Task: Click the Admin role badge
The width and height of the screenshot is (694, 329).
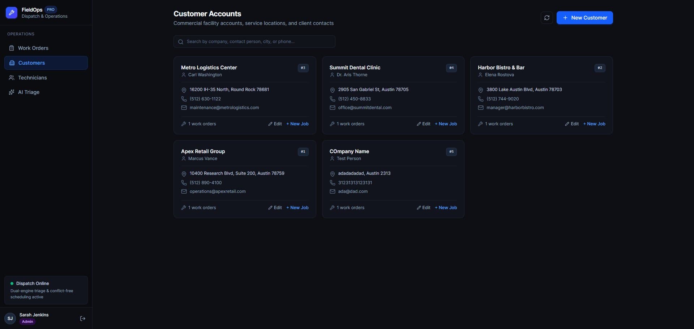Action: point(27,322)
